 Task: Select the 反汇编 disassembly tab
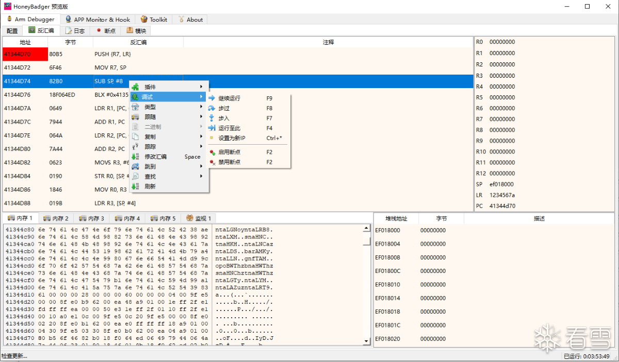41,30
